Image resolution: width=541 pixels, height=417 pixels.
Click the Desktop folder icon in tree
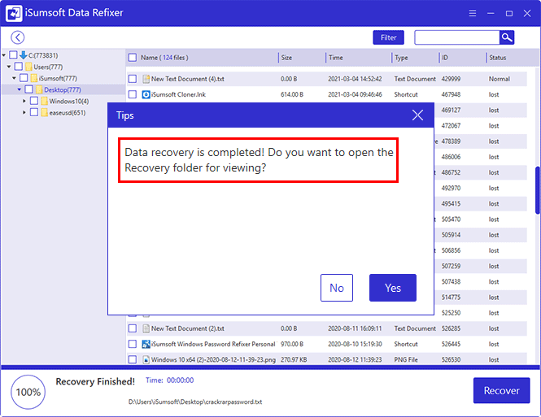(x=39, y=89)
